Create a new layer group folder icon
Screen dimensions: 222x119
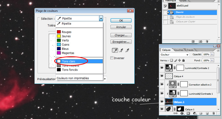point(201,113)
